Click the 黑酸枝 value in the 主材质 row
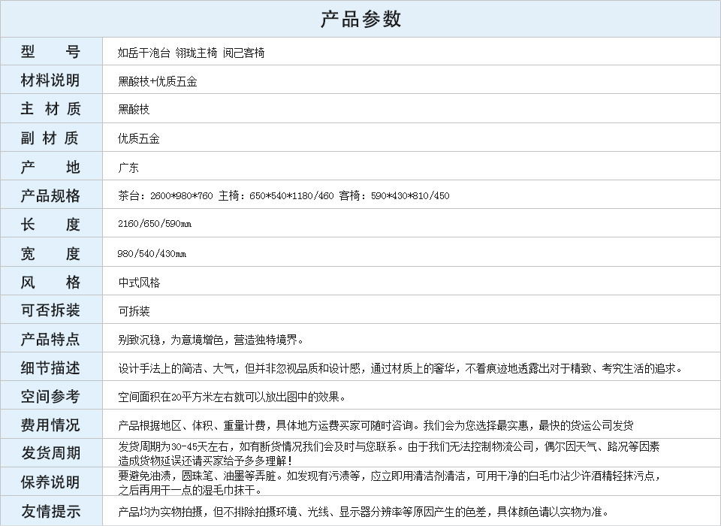The width and height of the screenshot is (721, 526). point(134,110)
